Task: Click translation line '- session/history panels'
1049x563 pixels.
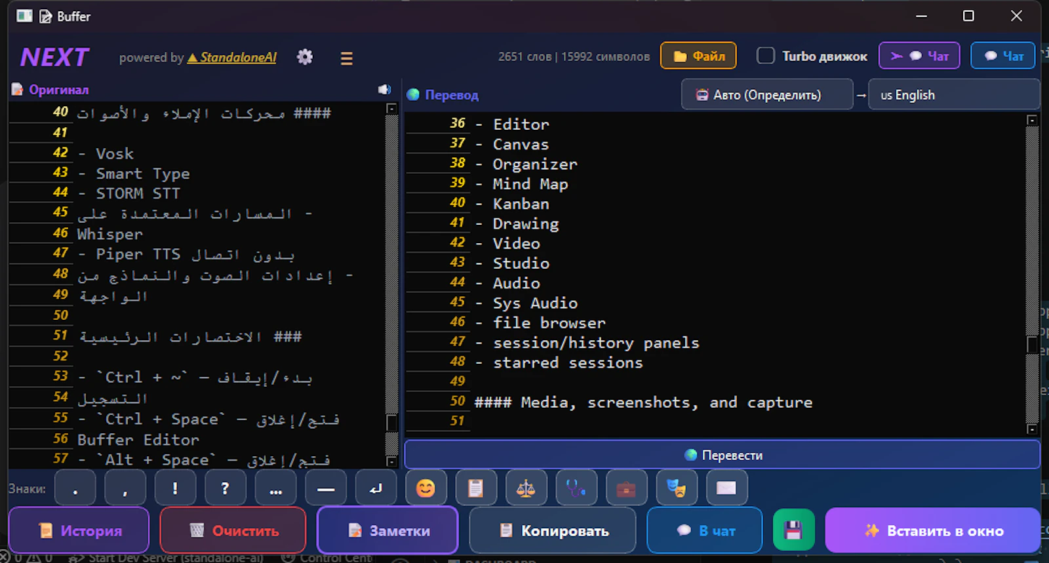Action: pyautogui.click(x=587, y=343)
